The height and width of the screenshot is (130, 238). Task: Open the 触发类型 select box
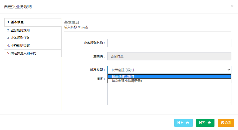click(x=169, y=70)
